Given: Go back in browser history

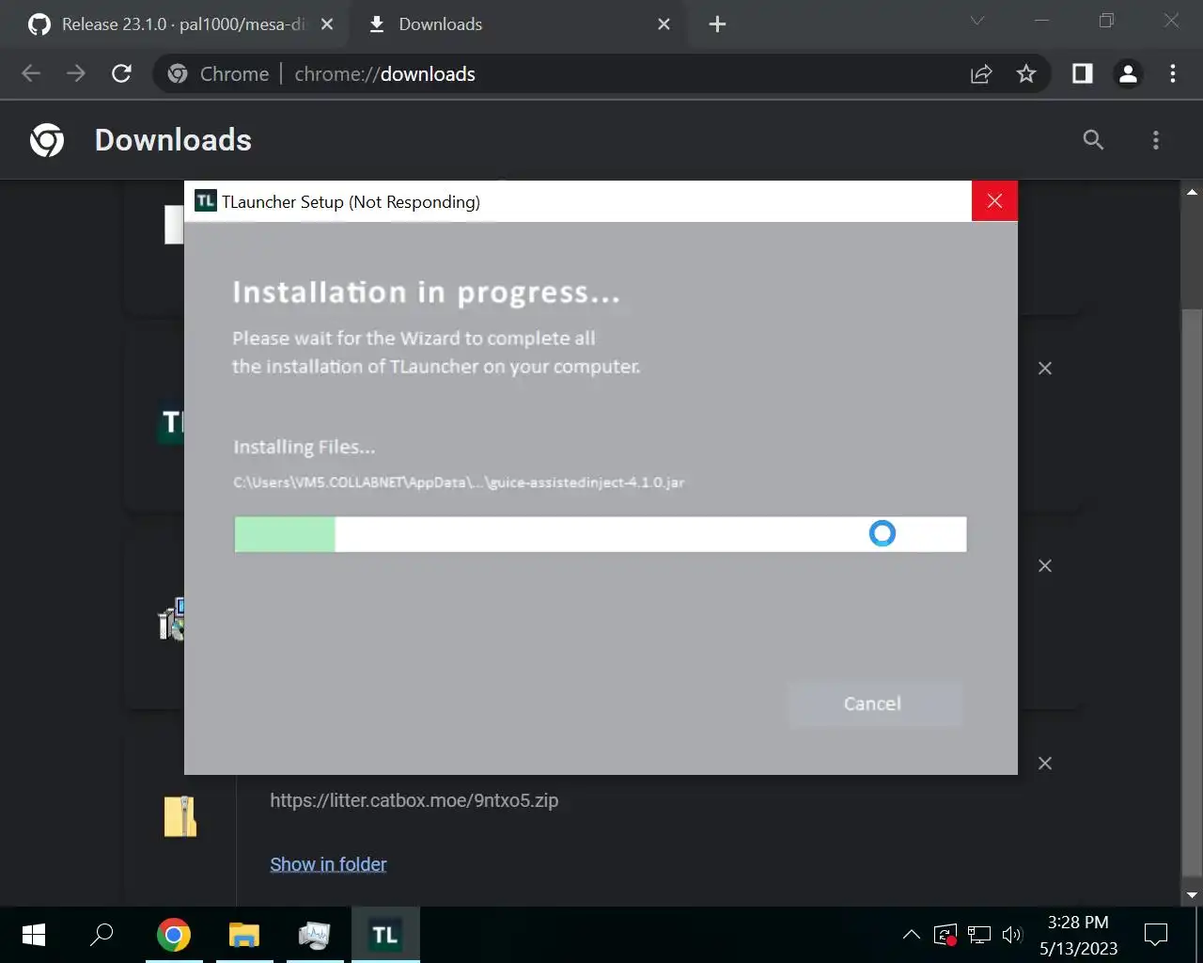Looking at the screenshot, I should tap(31, 73).
